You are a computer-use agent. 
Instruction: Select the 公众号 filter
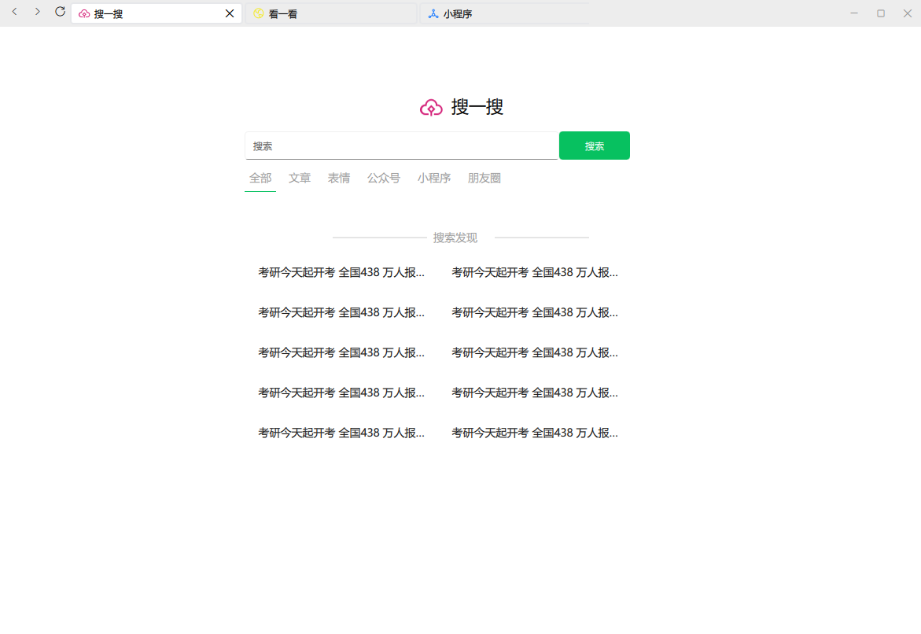[x=384, y=178]
